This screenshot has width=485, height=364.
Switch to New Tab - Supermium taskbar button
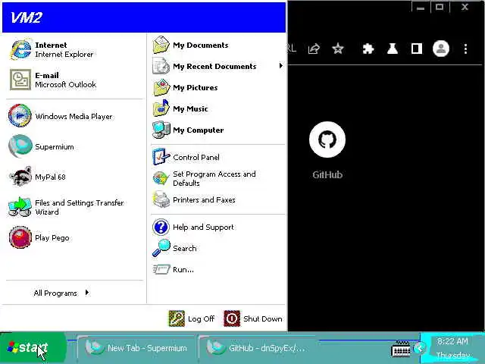pos(136,348)
